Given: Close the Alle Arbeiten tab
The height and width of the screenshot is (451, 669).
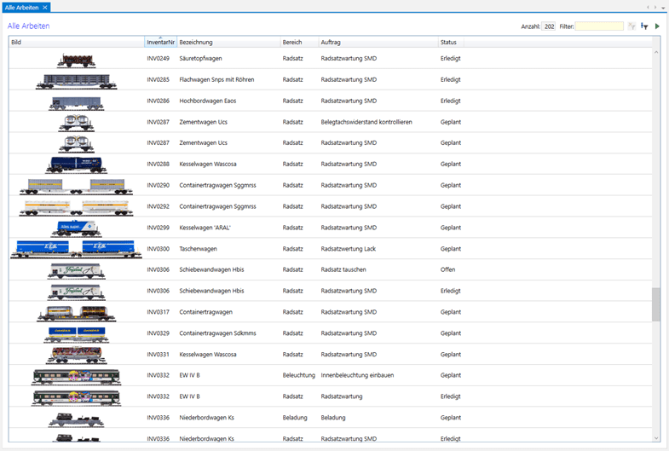Looking at the screenshot, I should (45, 7).
